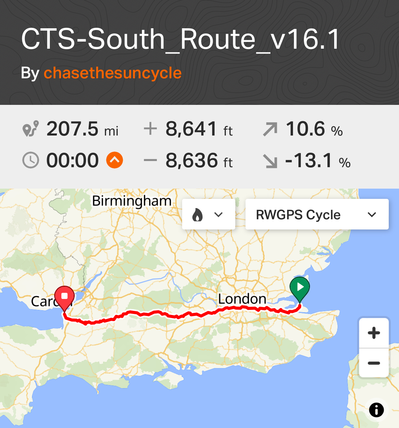This screenshot has height=428, width=399.
Task: Open the map info button
Action: point(376,410)
